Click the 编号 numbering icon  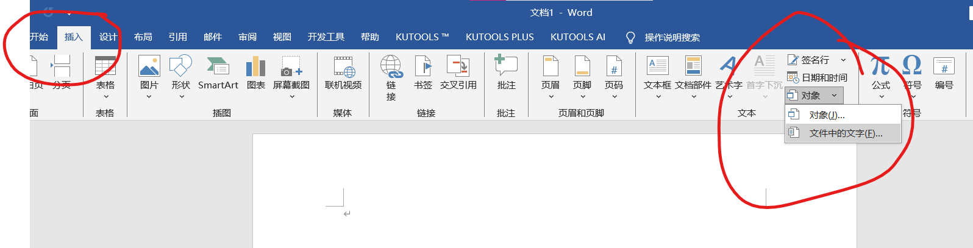(944, 73)
